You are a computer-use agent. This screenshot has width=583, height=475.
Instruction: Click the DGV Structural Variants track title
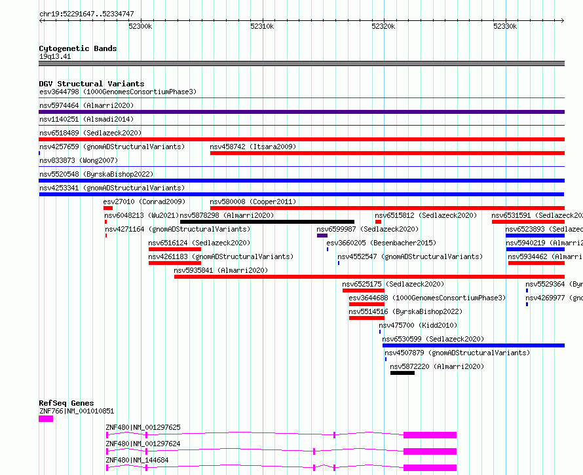[x=92, y=84]
